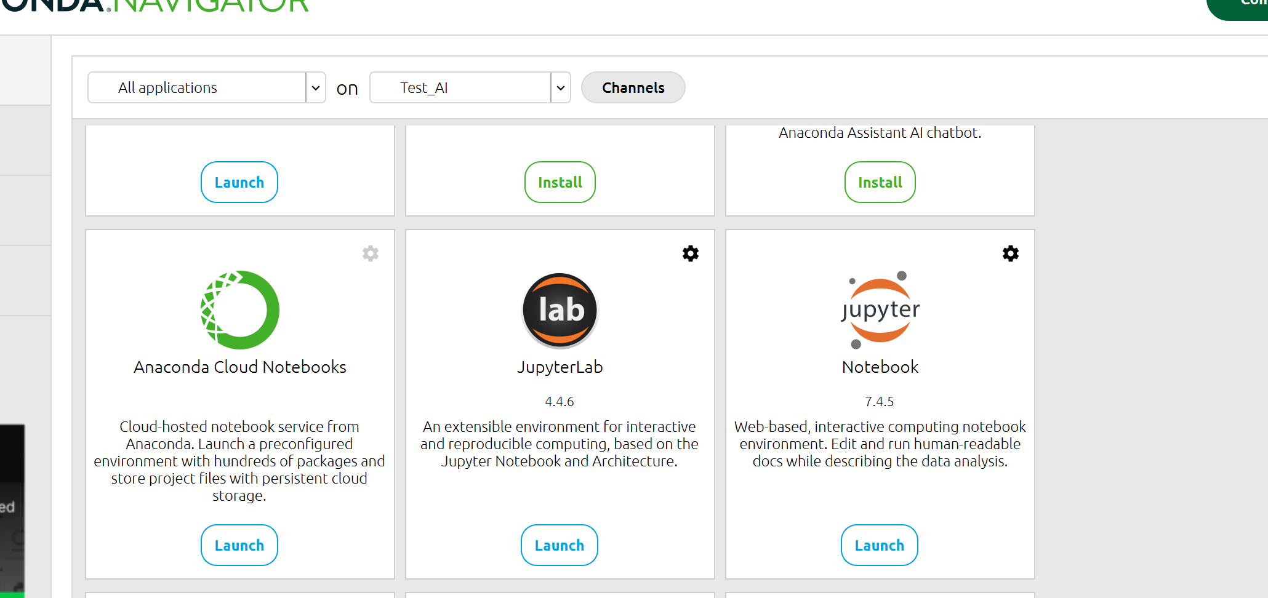Launch Anaconda Cloud Notebooks
The height and width of the screenshot is (598, 1268).
click(239, 545)
